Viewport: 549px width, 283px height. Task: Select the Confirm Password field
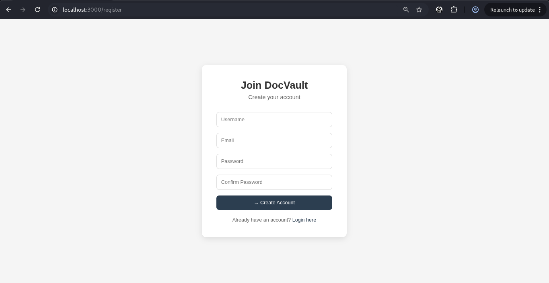274,182
